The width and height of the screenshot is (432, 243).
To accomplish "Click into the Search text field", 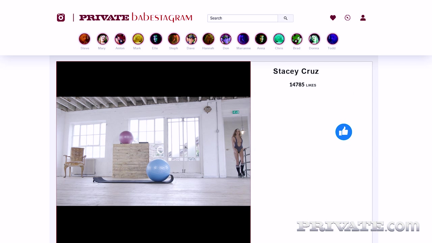I will [x=242, y=18].
